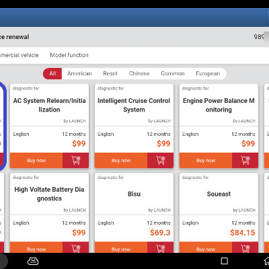Add Bisu software to cart
269x269 pixels.
click(x=160, y=247)
